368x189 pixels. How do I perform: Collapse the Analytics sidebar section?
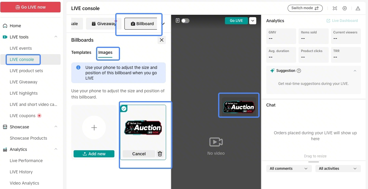click(56, 149)
